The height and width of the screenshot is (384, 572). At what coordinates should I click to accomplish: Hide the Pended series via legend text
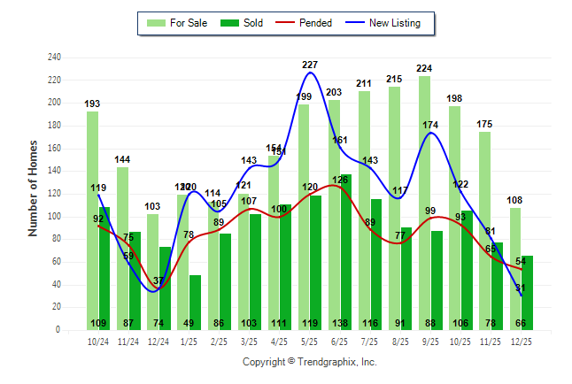pyautogui.click(x=316, y=23)
